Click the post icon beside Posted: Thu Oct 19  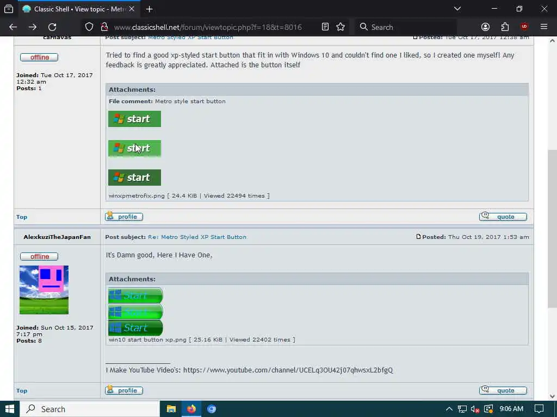[418, 237]
